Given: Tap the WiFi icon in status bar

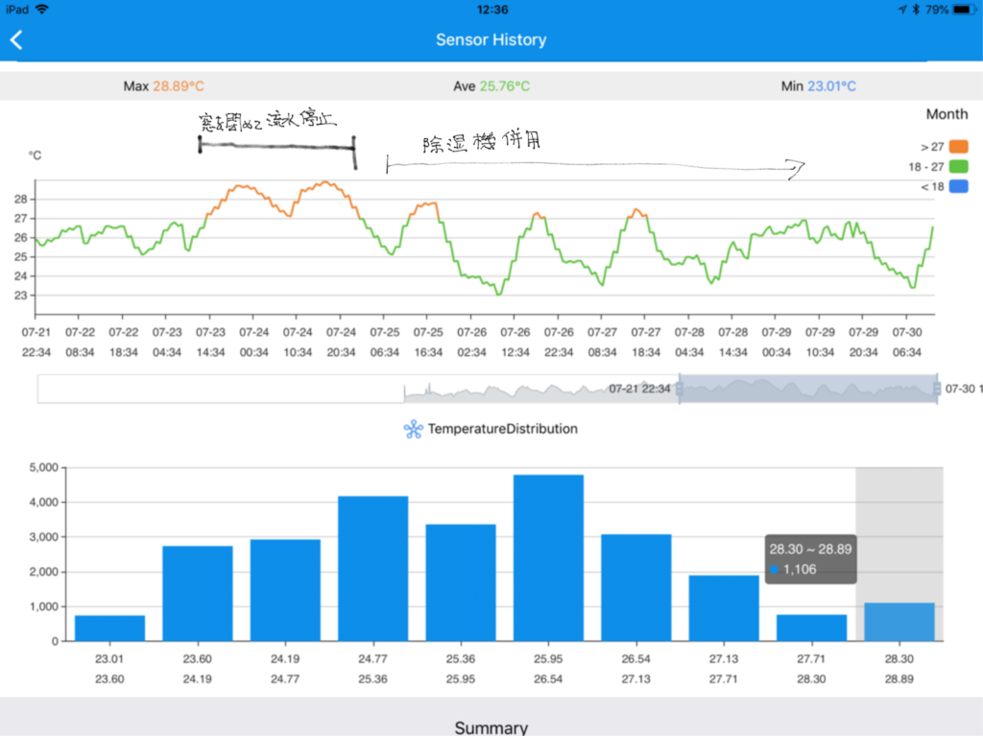Looking at the screenshot, I should point(42,9).
